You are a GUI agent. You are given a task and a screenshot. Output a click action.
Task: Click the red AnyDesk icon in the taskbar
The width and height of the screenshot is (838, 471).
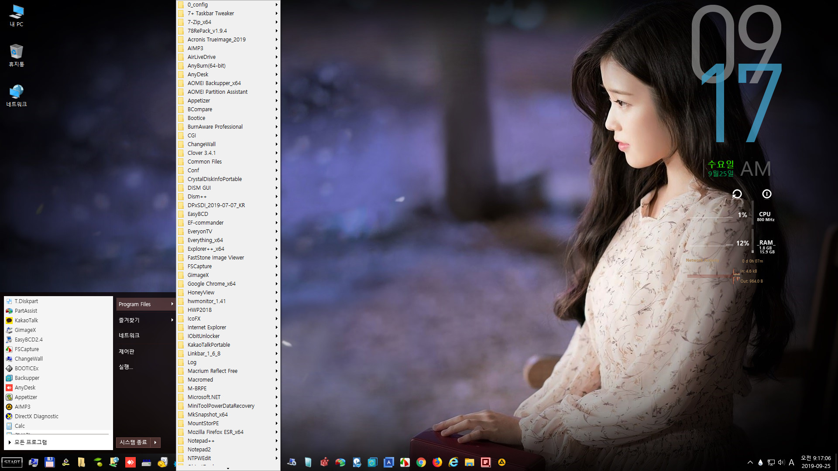(x=130, y=462)
